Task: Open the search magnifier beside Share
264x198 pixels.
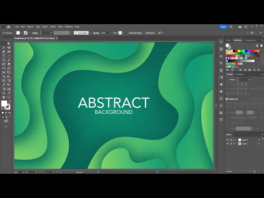Action: 231,27
